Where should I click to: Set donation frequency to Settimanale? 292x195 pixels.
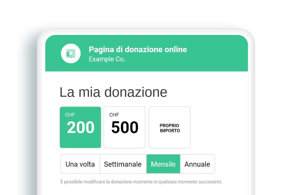(x=123, y=164)
